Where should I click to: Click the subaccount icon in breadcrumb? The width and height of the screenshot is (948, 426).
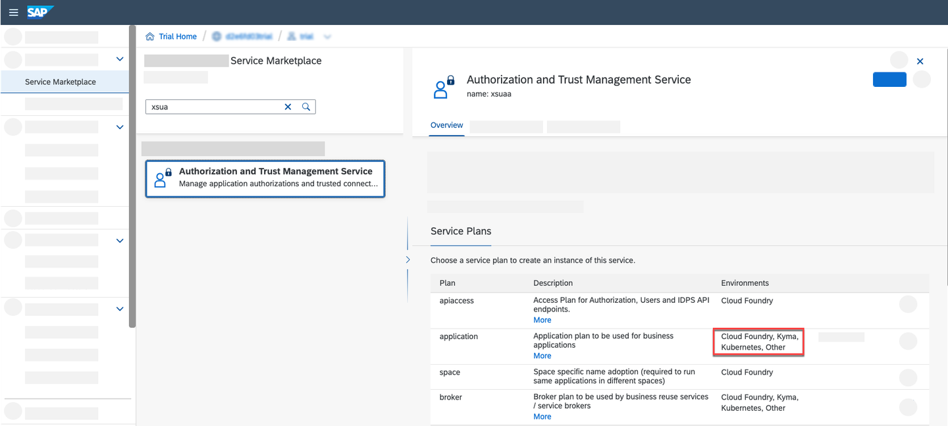[291, 37]
